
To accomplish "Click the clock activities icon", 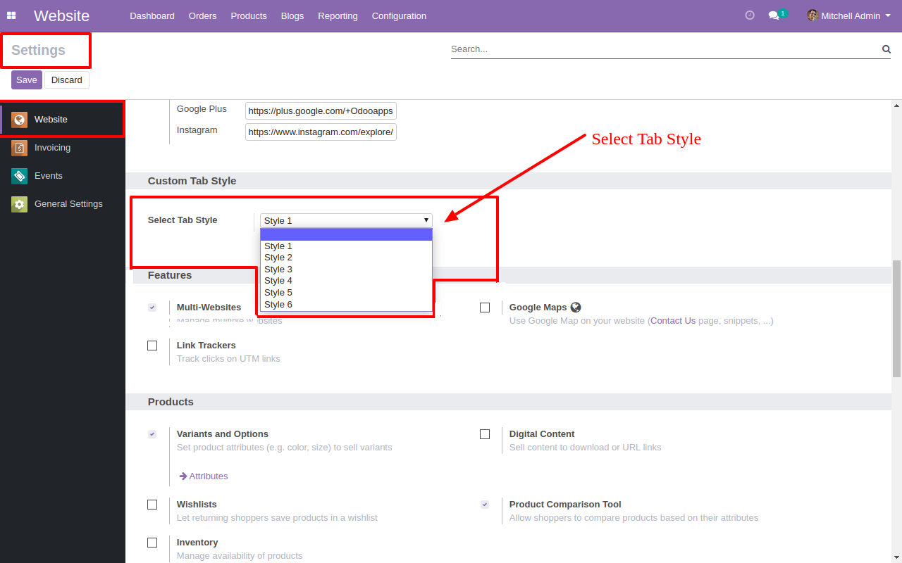I will tap(750, 15).
